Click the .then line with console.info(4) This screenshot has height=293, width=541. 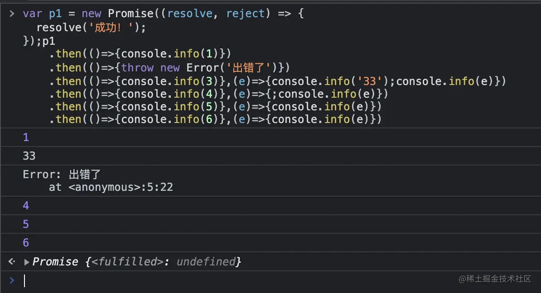click(x=218, y=94)
